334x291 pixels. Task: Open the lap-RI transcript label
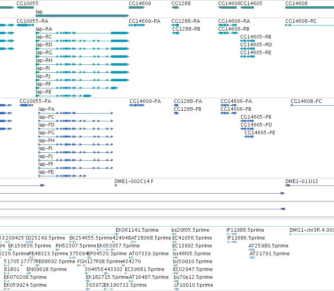click(x=43, y=68)
